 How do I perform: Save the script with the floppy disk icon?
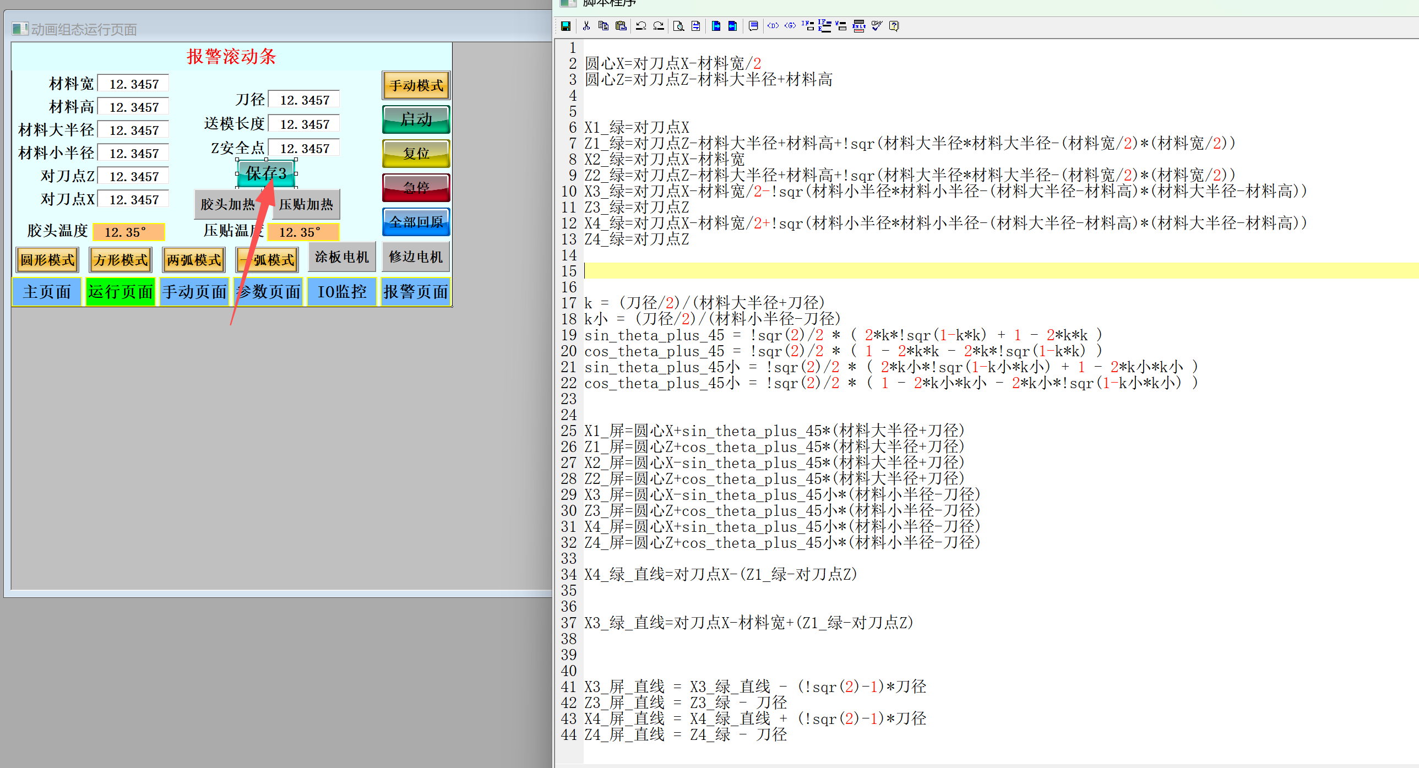point(566,26)
